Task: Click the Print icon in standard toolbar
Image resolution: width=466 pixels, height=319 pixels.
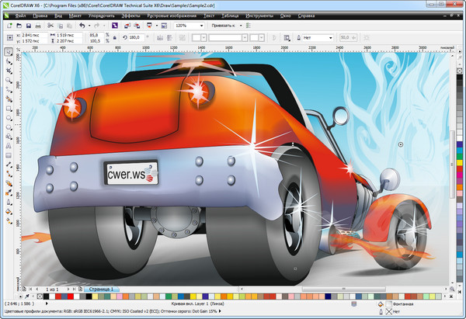Action: [x=38, y=26]
